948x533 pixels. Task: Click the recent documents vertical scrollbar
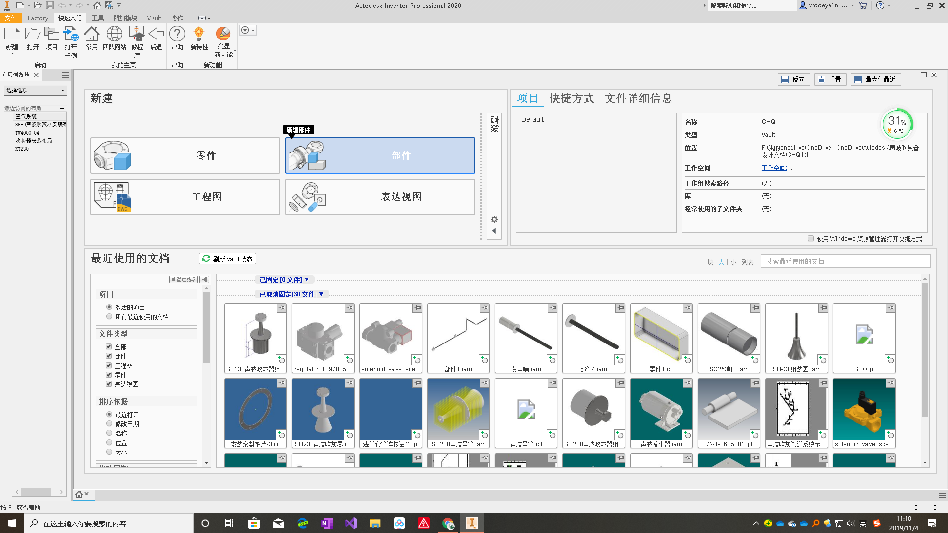[925, 350]
